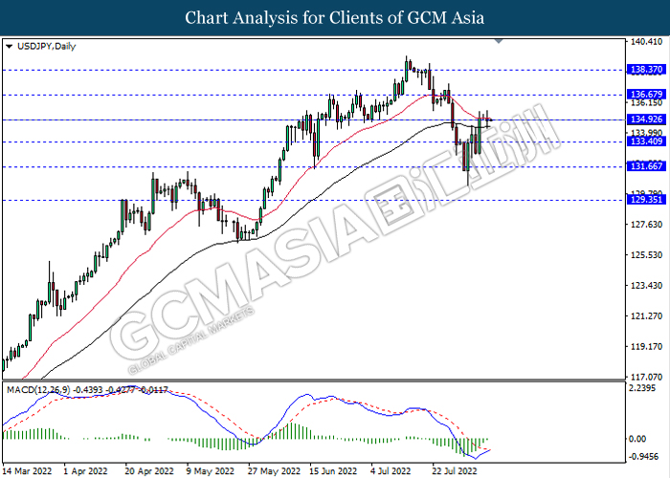Select the 131.667 price level label
The width and height of the screenshot is (670, 478).
tap(646, 166)
